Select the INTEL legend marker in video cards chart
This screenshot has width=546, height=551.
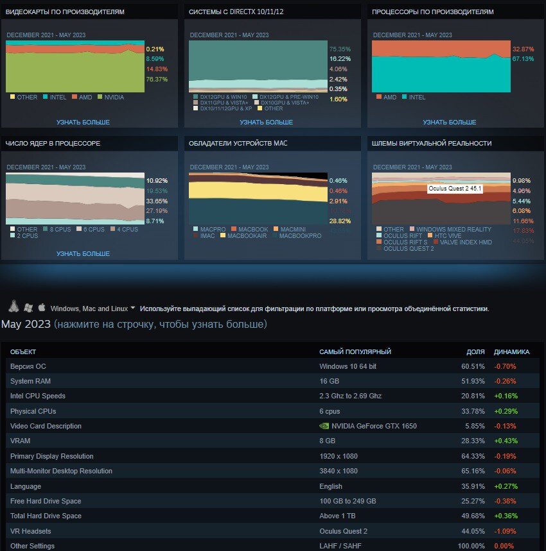[x=44, y=97]
